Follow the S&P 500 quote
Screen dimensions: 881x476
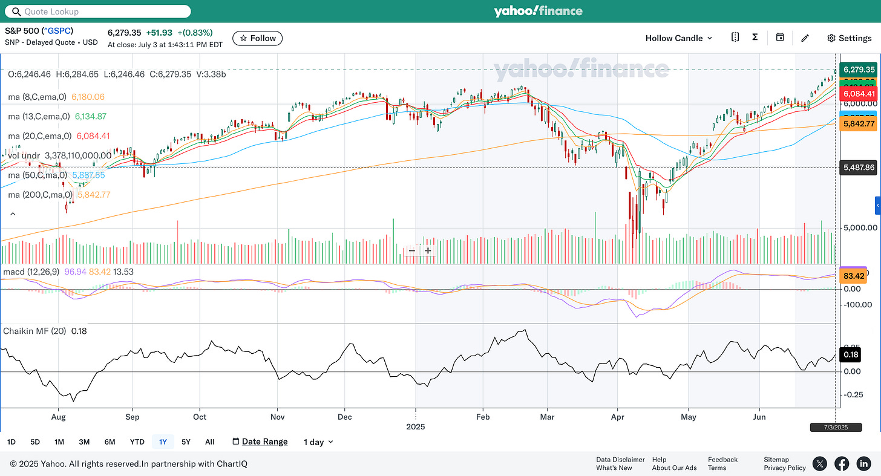[x=257, y=38]
